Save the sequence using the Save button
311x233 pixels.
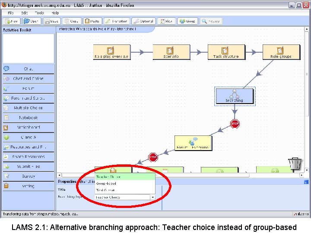point(52,21)
